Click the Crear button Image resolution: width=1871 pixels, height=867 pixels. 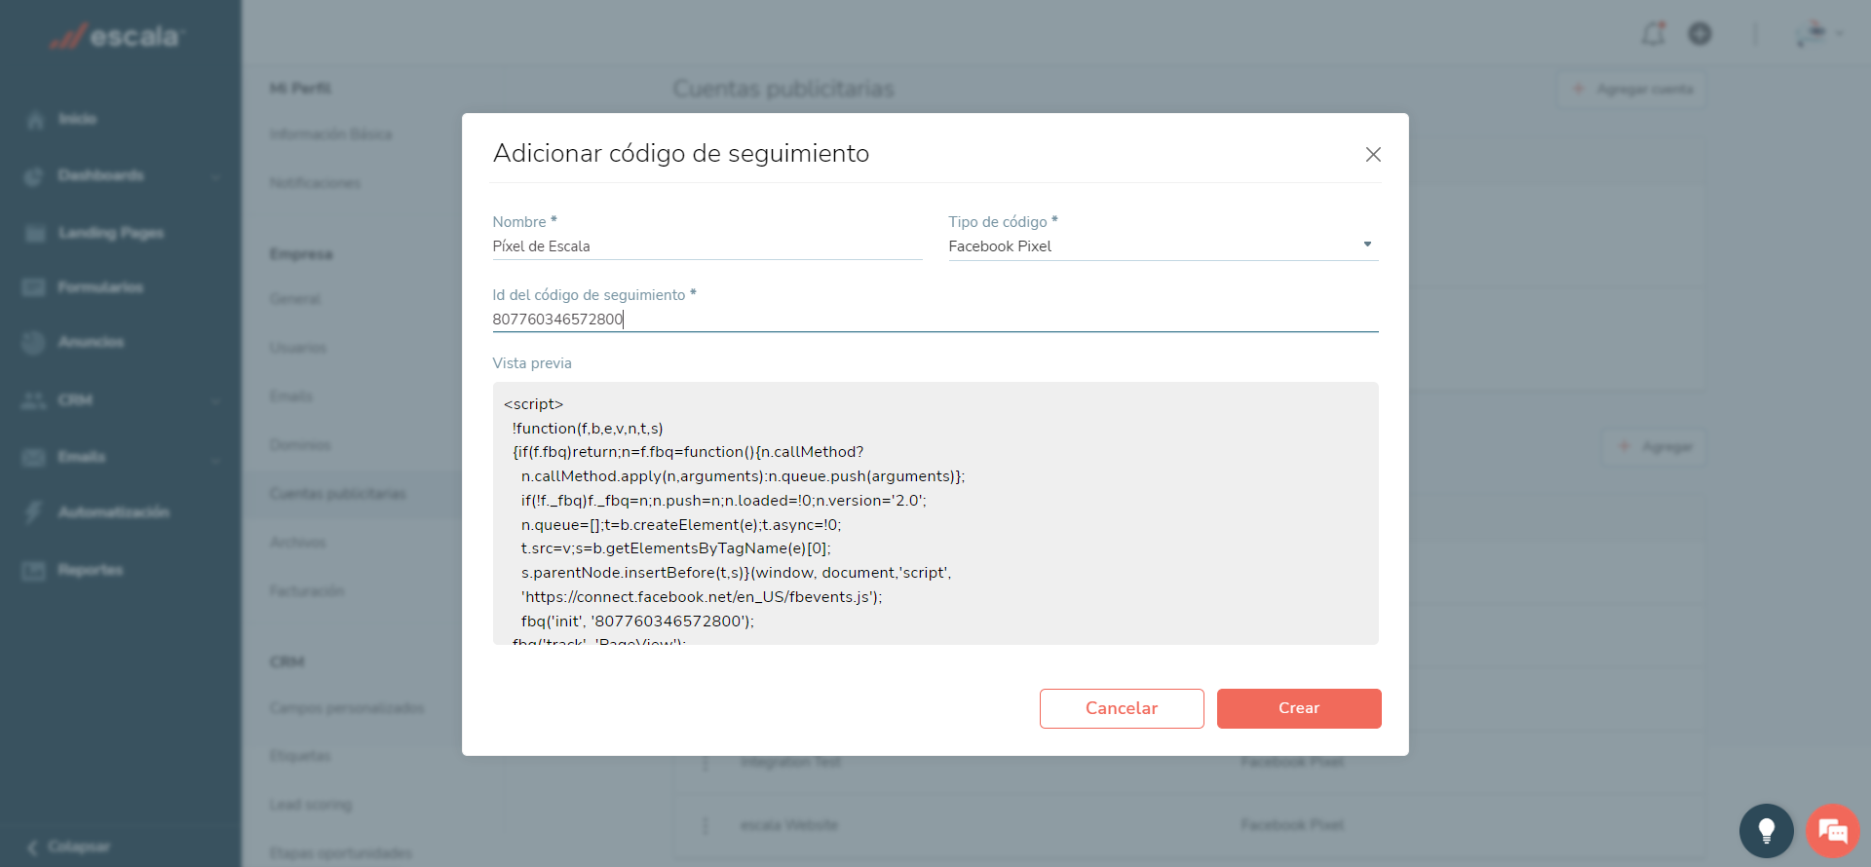pos(1299,708)
